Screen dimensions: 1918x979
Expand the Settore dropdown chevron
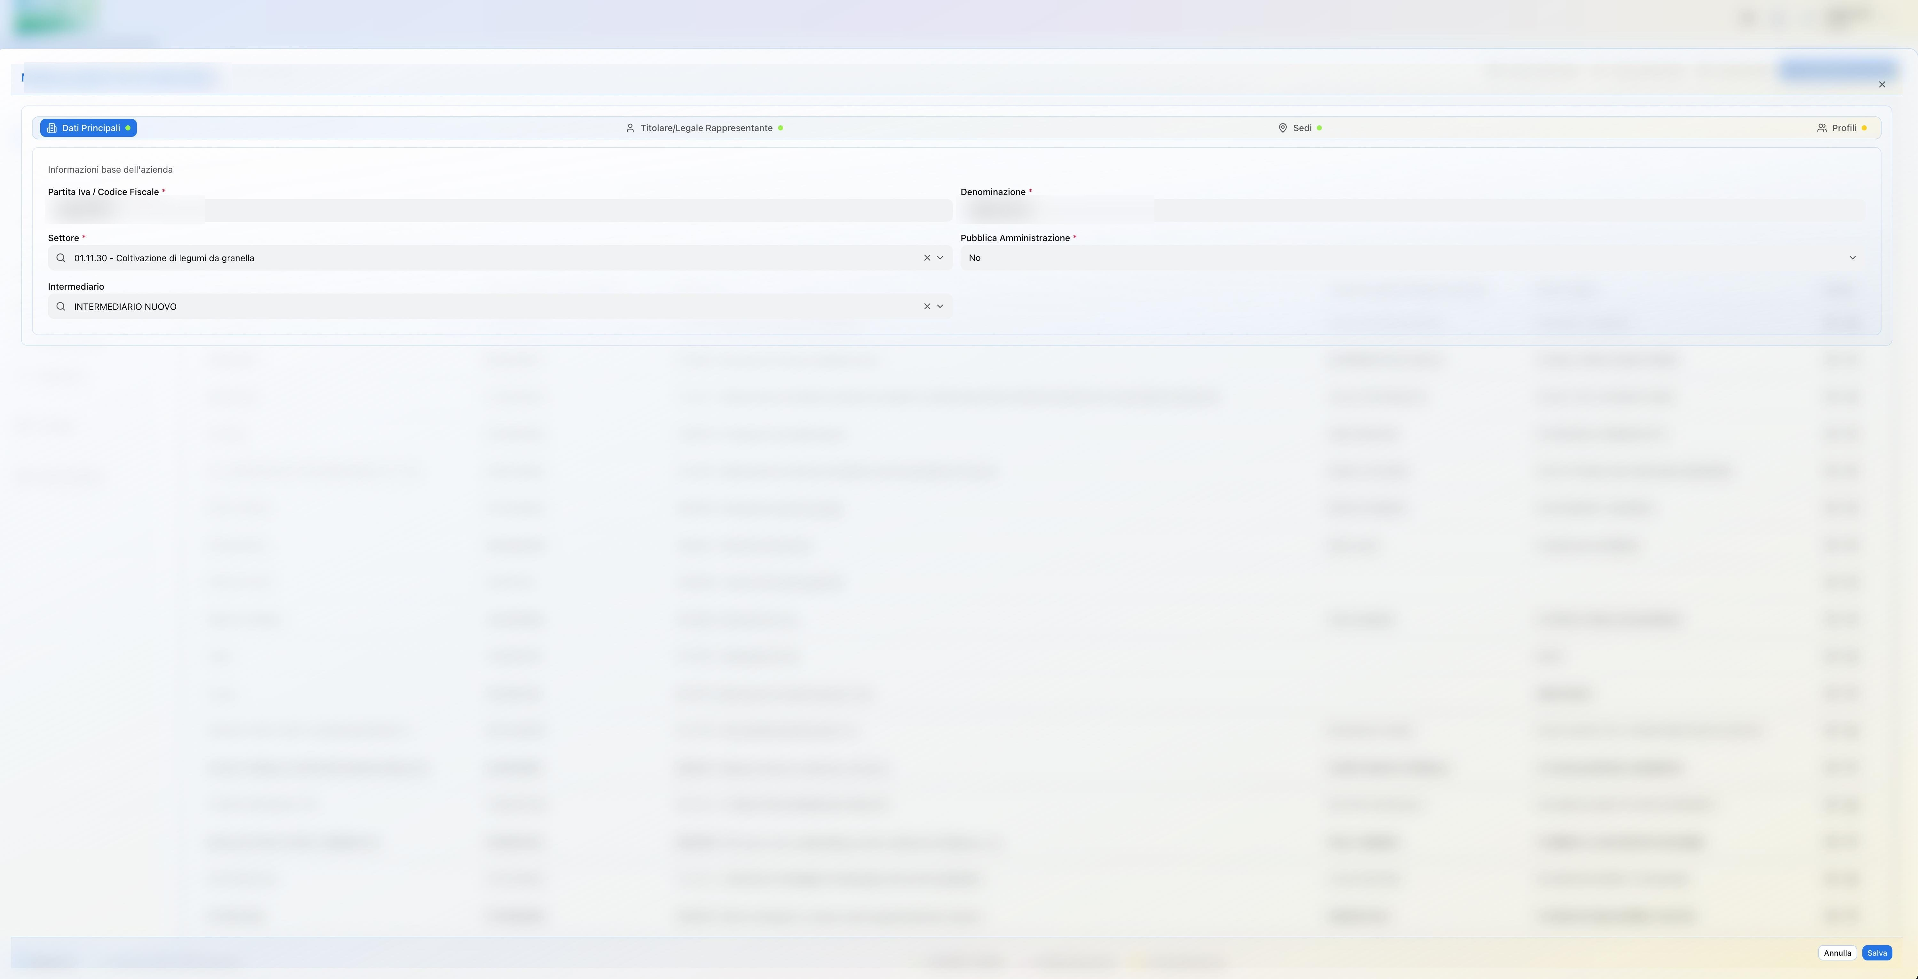point(939,258)
